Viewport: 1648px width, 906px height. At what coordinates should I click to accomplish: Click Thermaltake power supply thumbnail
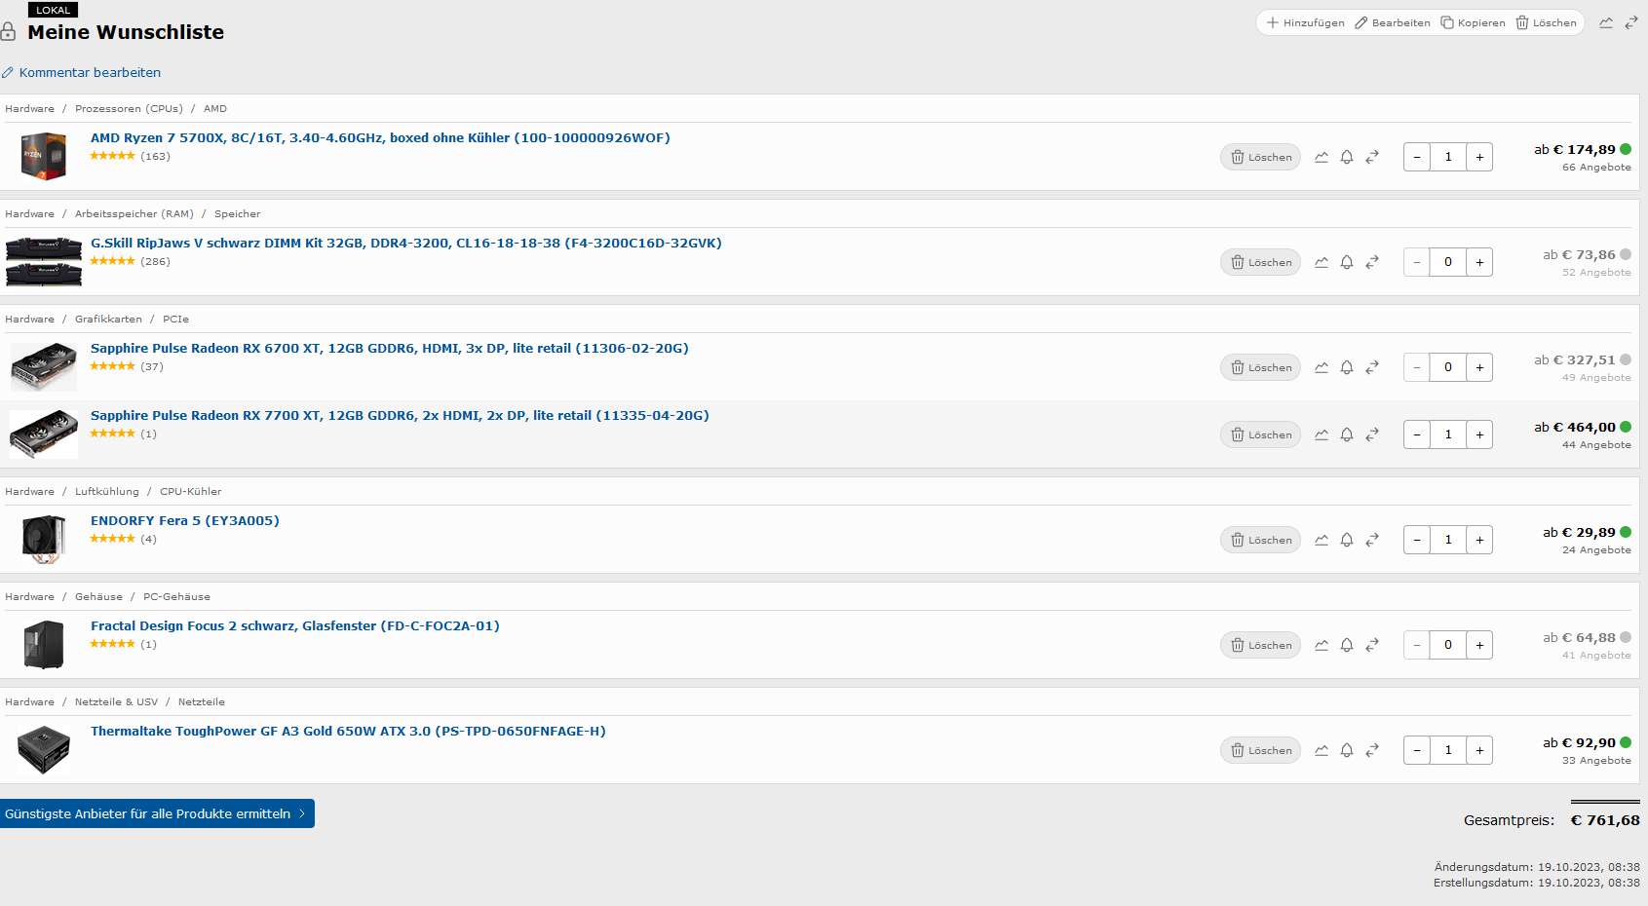[44, 749]
